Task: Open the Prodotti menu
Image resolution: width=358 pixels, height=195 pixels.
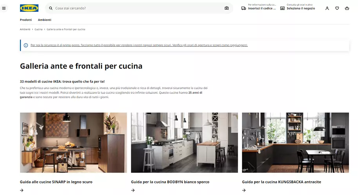Action: 26,20
